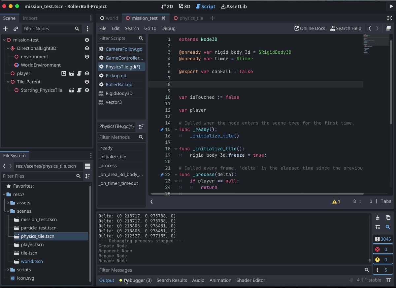The width and height of the screenshot is (396, 288).
Task: Open the Shader Editor bottom panel
Action: pyautogui.click(x=251, y=280)
